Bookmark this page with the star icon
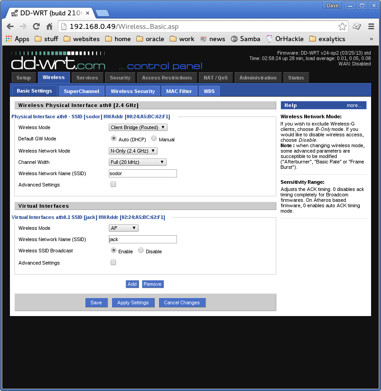The height and width of the screenshot is (391, 381). point(342,26)
